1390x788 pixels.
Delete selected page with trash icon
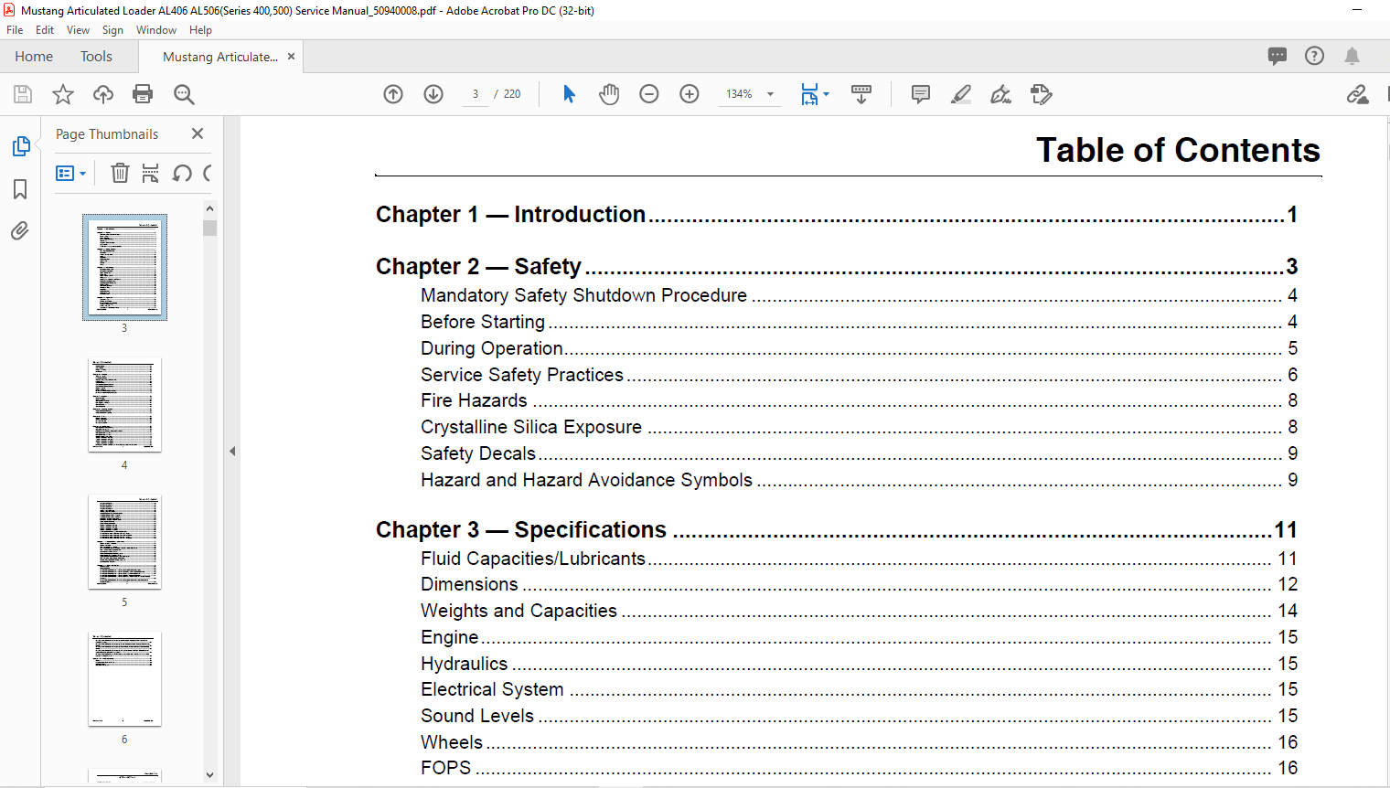(120, 173)
